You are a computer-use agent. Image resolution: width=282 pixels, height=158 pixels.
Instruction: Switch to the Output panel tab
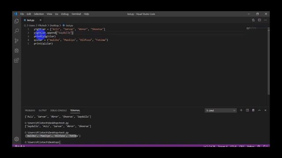43,111
